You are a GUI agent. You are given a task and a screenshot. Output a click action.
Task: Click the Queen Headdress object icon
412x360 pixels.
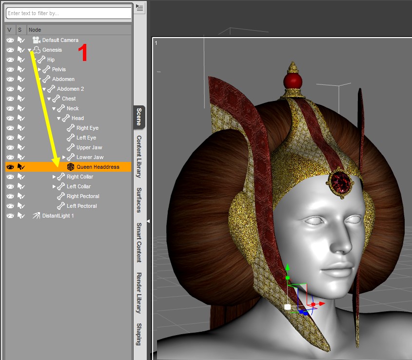(x=71, y=167)
